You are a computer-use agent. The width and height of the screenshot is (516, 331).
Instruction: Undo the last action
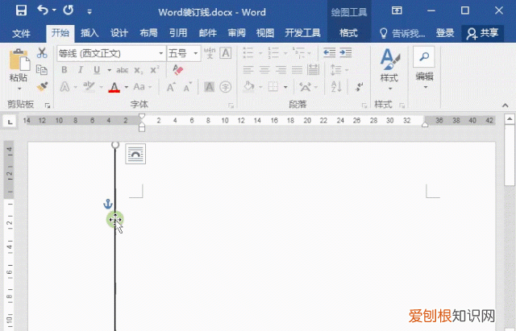coord(43,10)
